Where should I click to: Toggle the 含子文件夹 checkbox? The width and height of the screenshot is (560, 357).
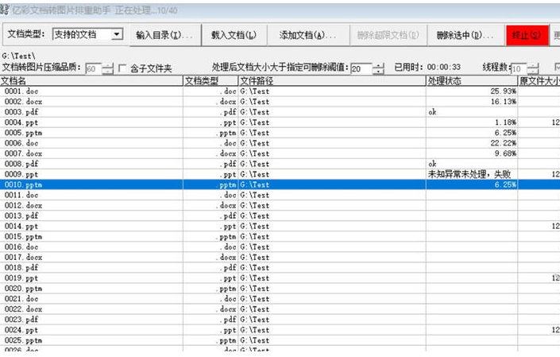pyautogui.click(x=122, y=68)
